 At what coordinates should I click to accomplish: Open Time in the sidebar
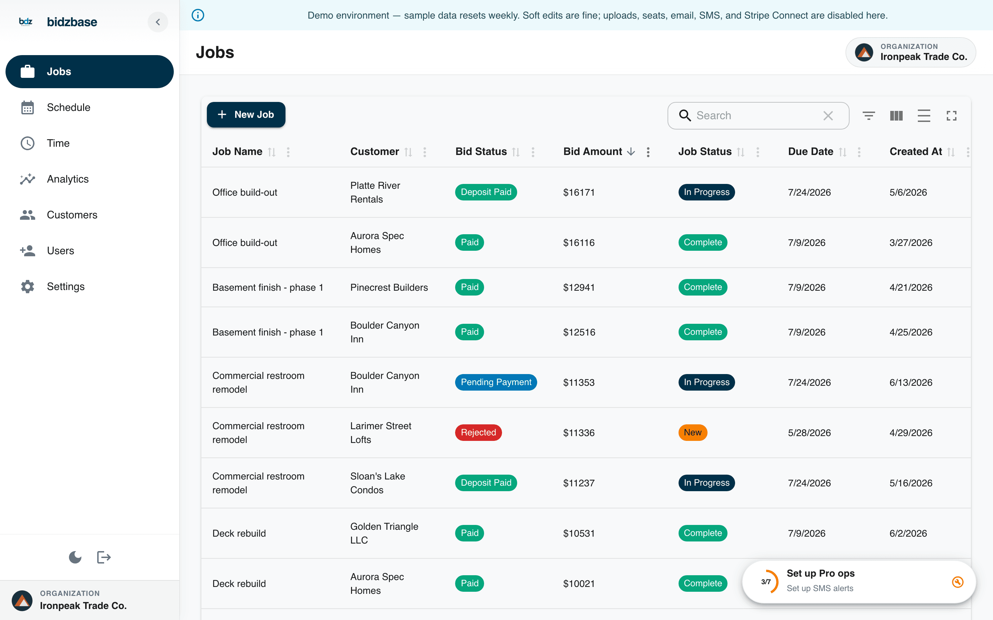click(x=89, y=143)
